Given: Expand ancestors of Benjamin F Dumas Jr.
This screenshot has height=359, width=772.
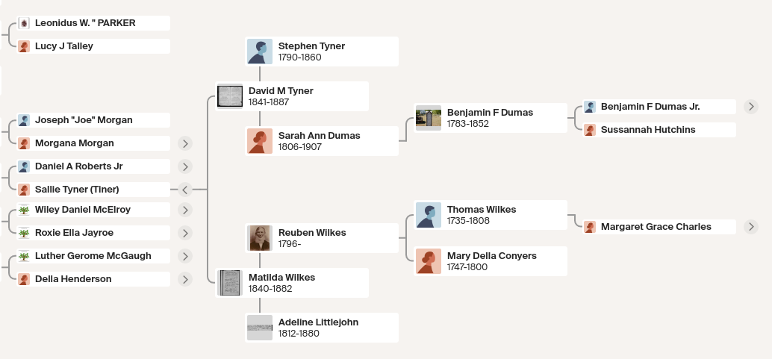Looking at the screenshot, I should click(x=751, y=107).
